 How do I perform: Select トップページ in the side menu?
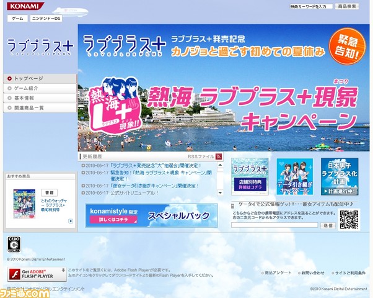40,78
